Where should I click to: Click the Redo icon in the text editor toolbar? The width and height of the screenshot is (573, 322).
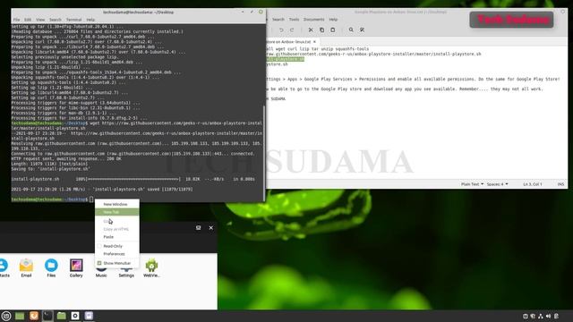[292, 30]
